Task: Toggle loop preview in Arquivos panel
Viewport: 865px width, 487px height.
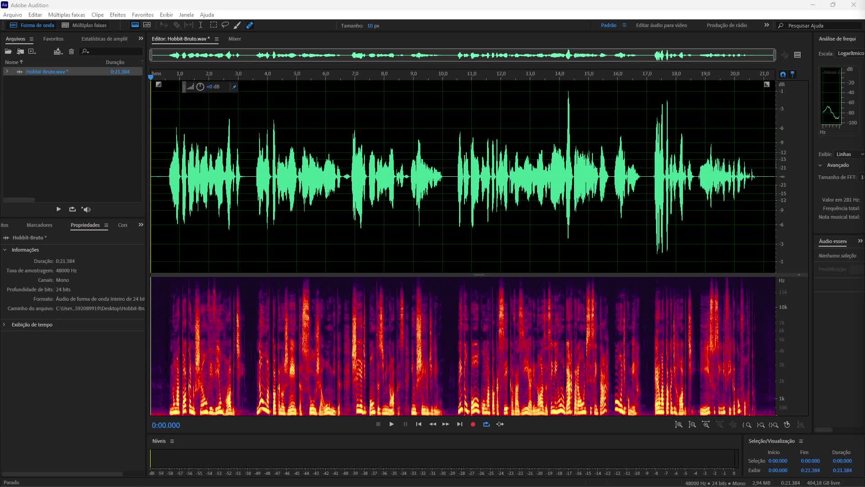Action: tap(72, 209)
